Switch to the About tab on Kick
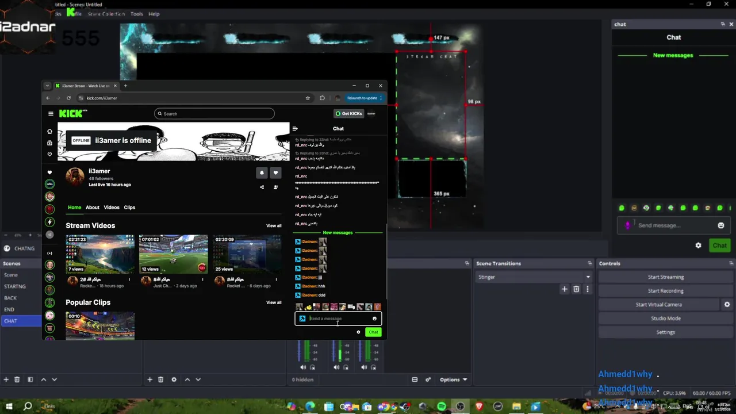This screenshot has height=414, width=736. coord(93,208)
